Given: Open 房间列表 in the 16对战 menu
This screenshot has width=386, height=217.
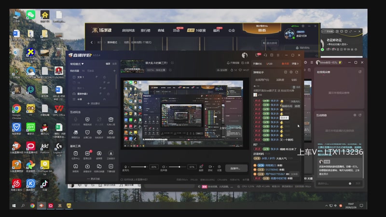Looking at the screenshot, I should pos(128,30).
